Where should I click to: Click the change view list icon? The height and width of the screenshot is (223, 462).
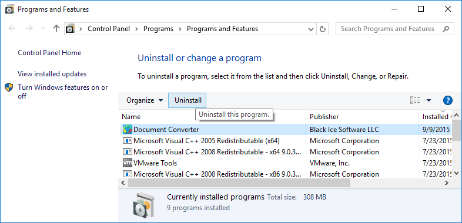point(415,100)
